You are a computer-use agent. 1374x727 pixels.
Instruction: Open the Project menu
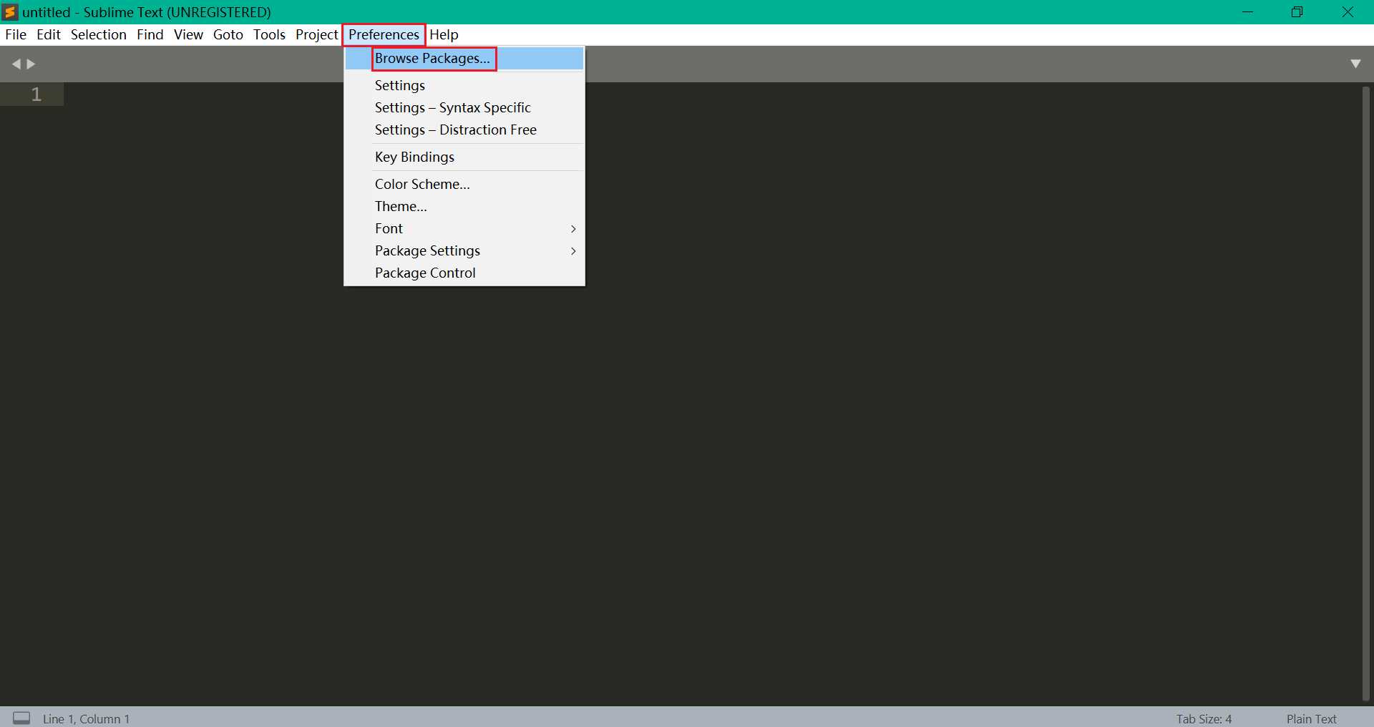pyautogui.click(x=316, y=34)
